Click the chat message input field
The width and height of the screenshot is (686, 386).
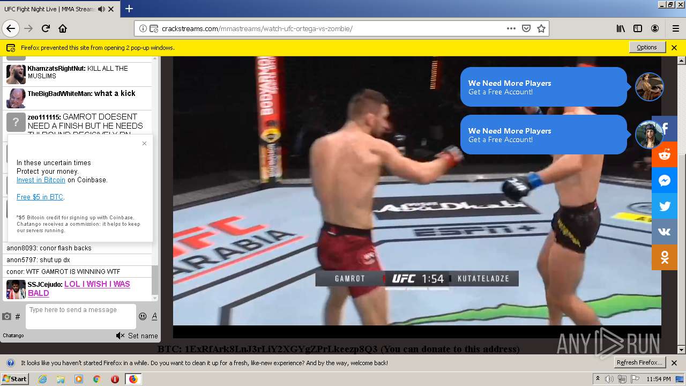[x=81, y=316]
